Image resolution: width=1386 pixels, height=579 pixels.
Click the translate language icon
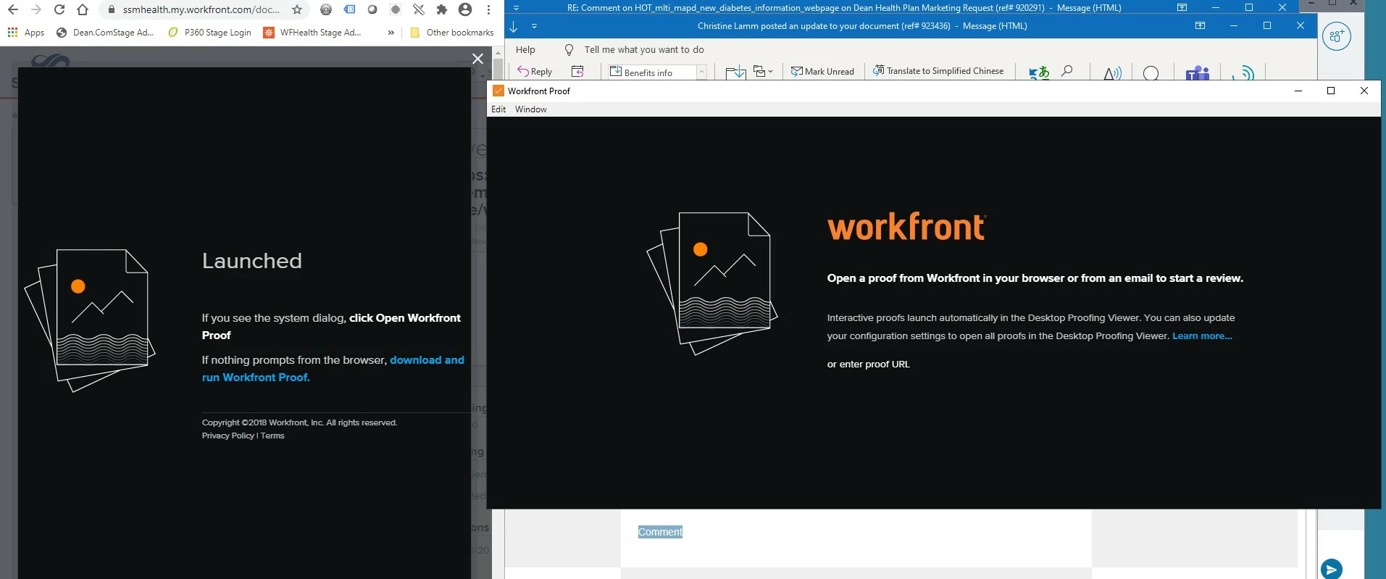click(1039, 72)
